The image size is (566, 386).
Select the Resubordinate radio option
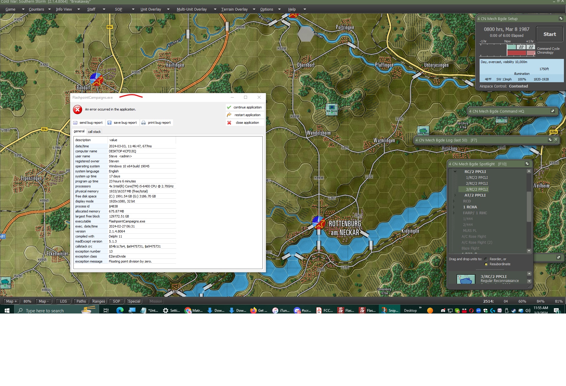[x=486, y=264]
